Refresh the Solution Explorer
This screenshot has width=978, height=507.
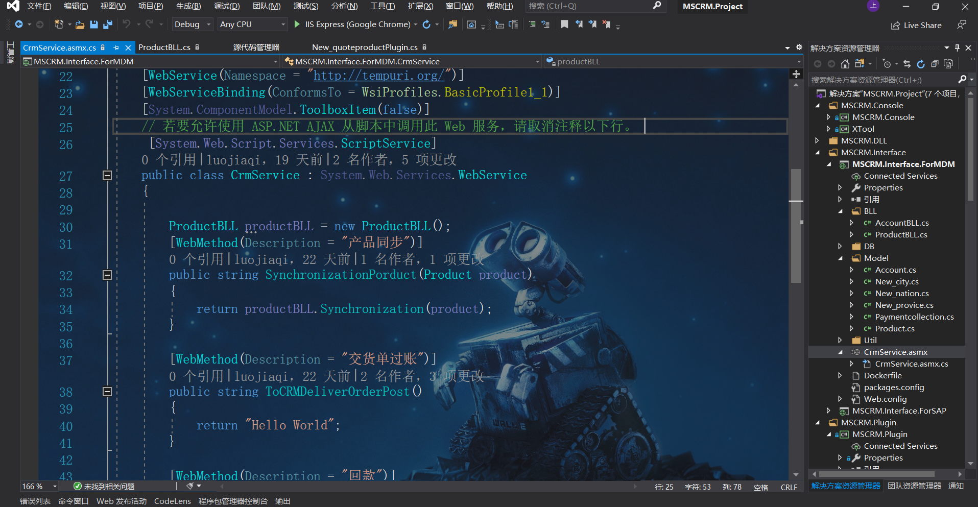[x=921, y=64]
